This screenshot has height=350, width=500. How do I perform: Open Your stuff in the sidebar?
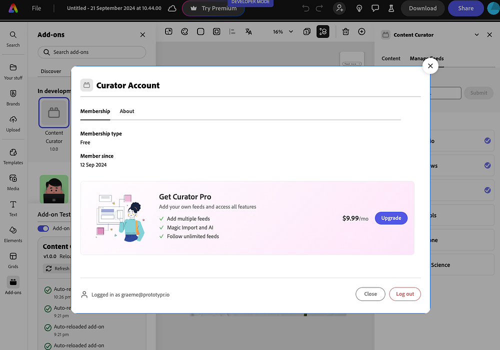pos(13,71)
